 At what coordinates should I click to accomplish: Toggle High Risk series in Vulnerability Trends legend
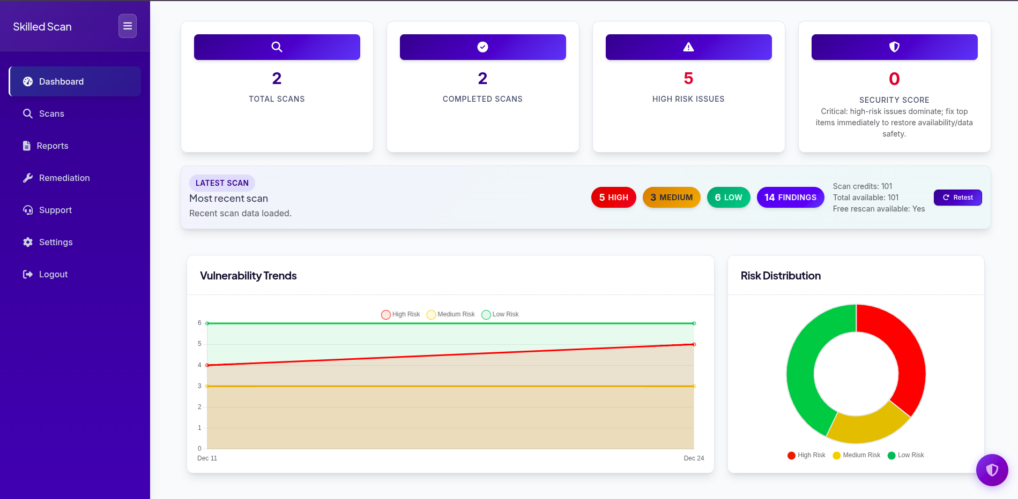coord(400,314)
